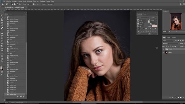Click the Seleziona e maschera button
The height and width of the screenshot is (104, 185).
tap(47, 4)
